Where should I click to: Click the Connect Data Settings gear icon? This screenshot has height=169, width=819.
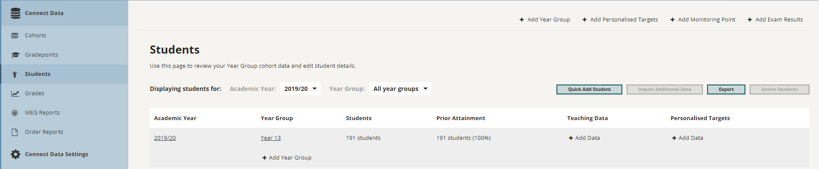[x=15, y=154]
